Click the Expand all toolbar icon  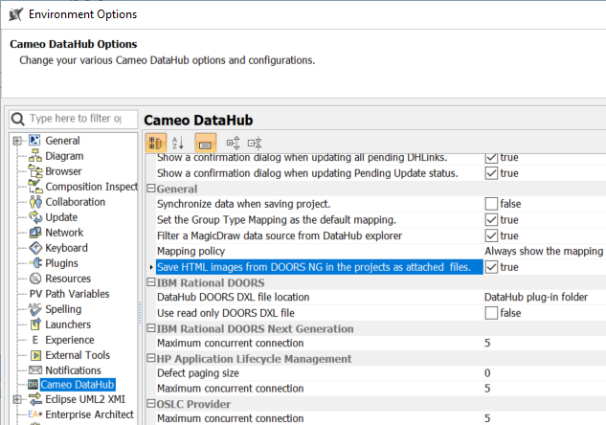pyautogui.click(x=233, y=143)
